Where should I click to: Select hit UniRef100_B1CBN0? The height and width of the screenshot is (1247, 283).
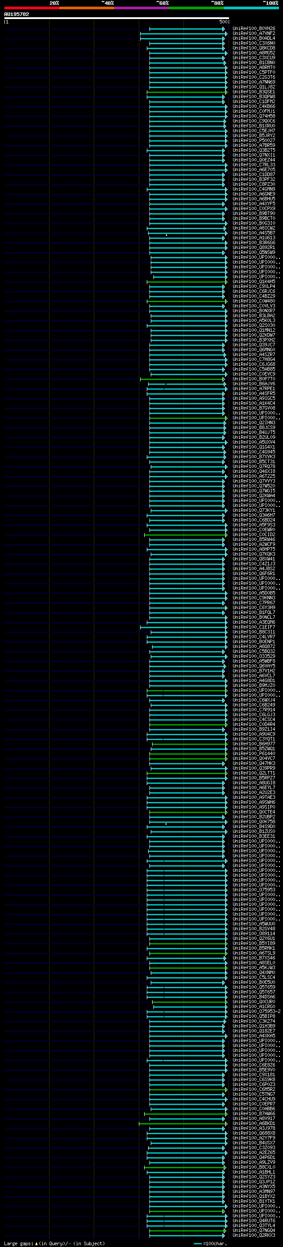(253, 63)
